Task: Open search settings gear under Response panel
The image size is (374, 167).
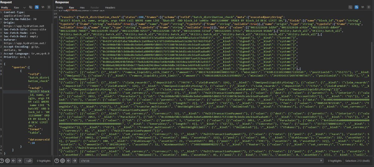Action: 63,161
